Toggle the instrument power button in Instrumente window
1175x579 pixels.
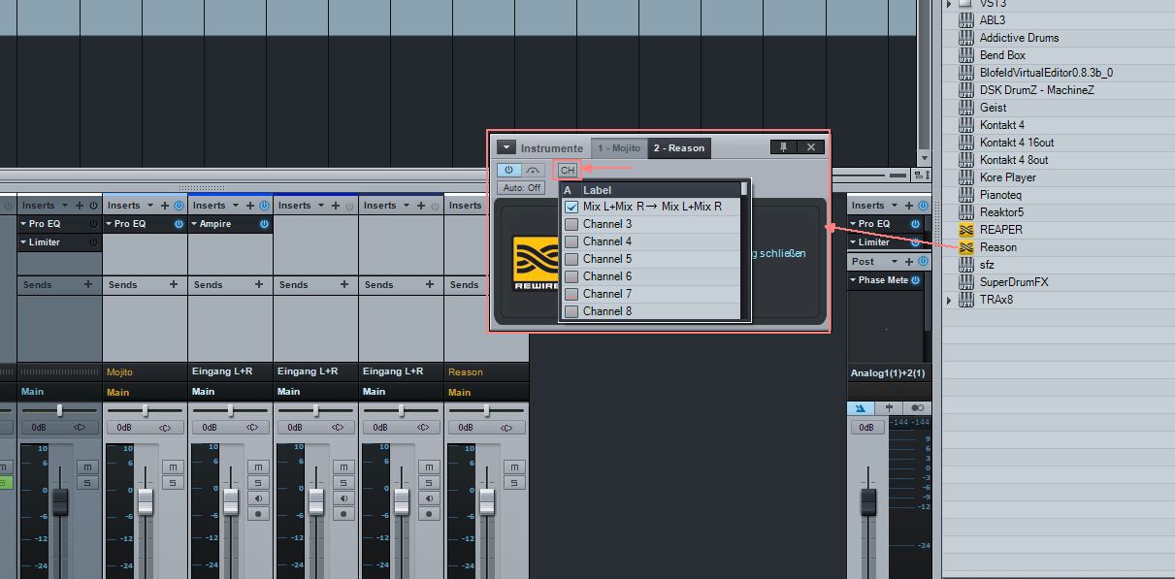click(x=508, y=170)
